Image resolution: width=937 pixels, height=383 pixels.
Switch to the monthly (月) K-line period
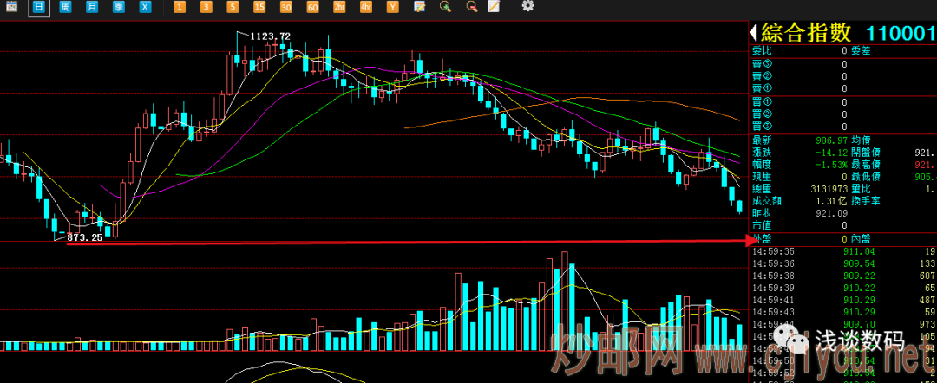tap(92, 7)
